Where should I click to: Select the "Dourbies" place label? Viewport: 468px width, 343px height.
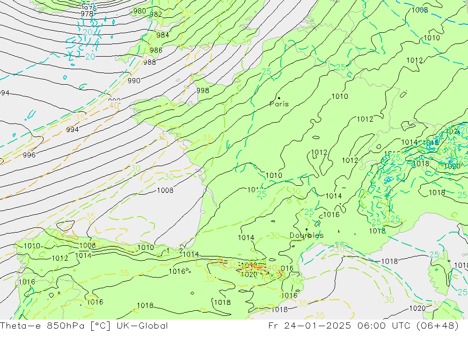307,235
